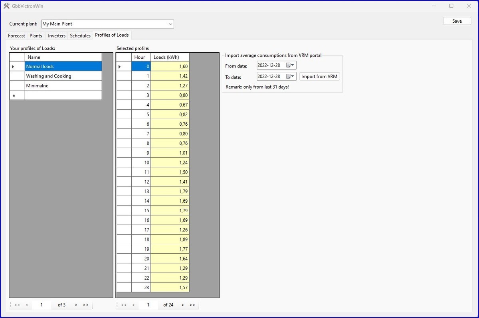This screenshot has width=479, height=318.
Task: Switch to the Forecast tab
Action: coord(16,36)
